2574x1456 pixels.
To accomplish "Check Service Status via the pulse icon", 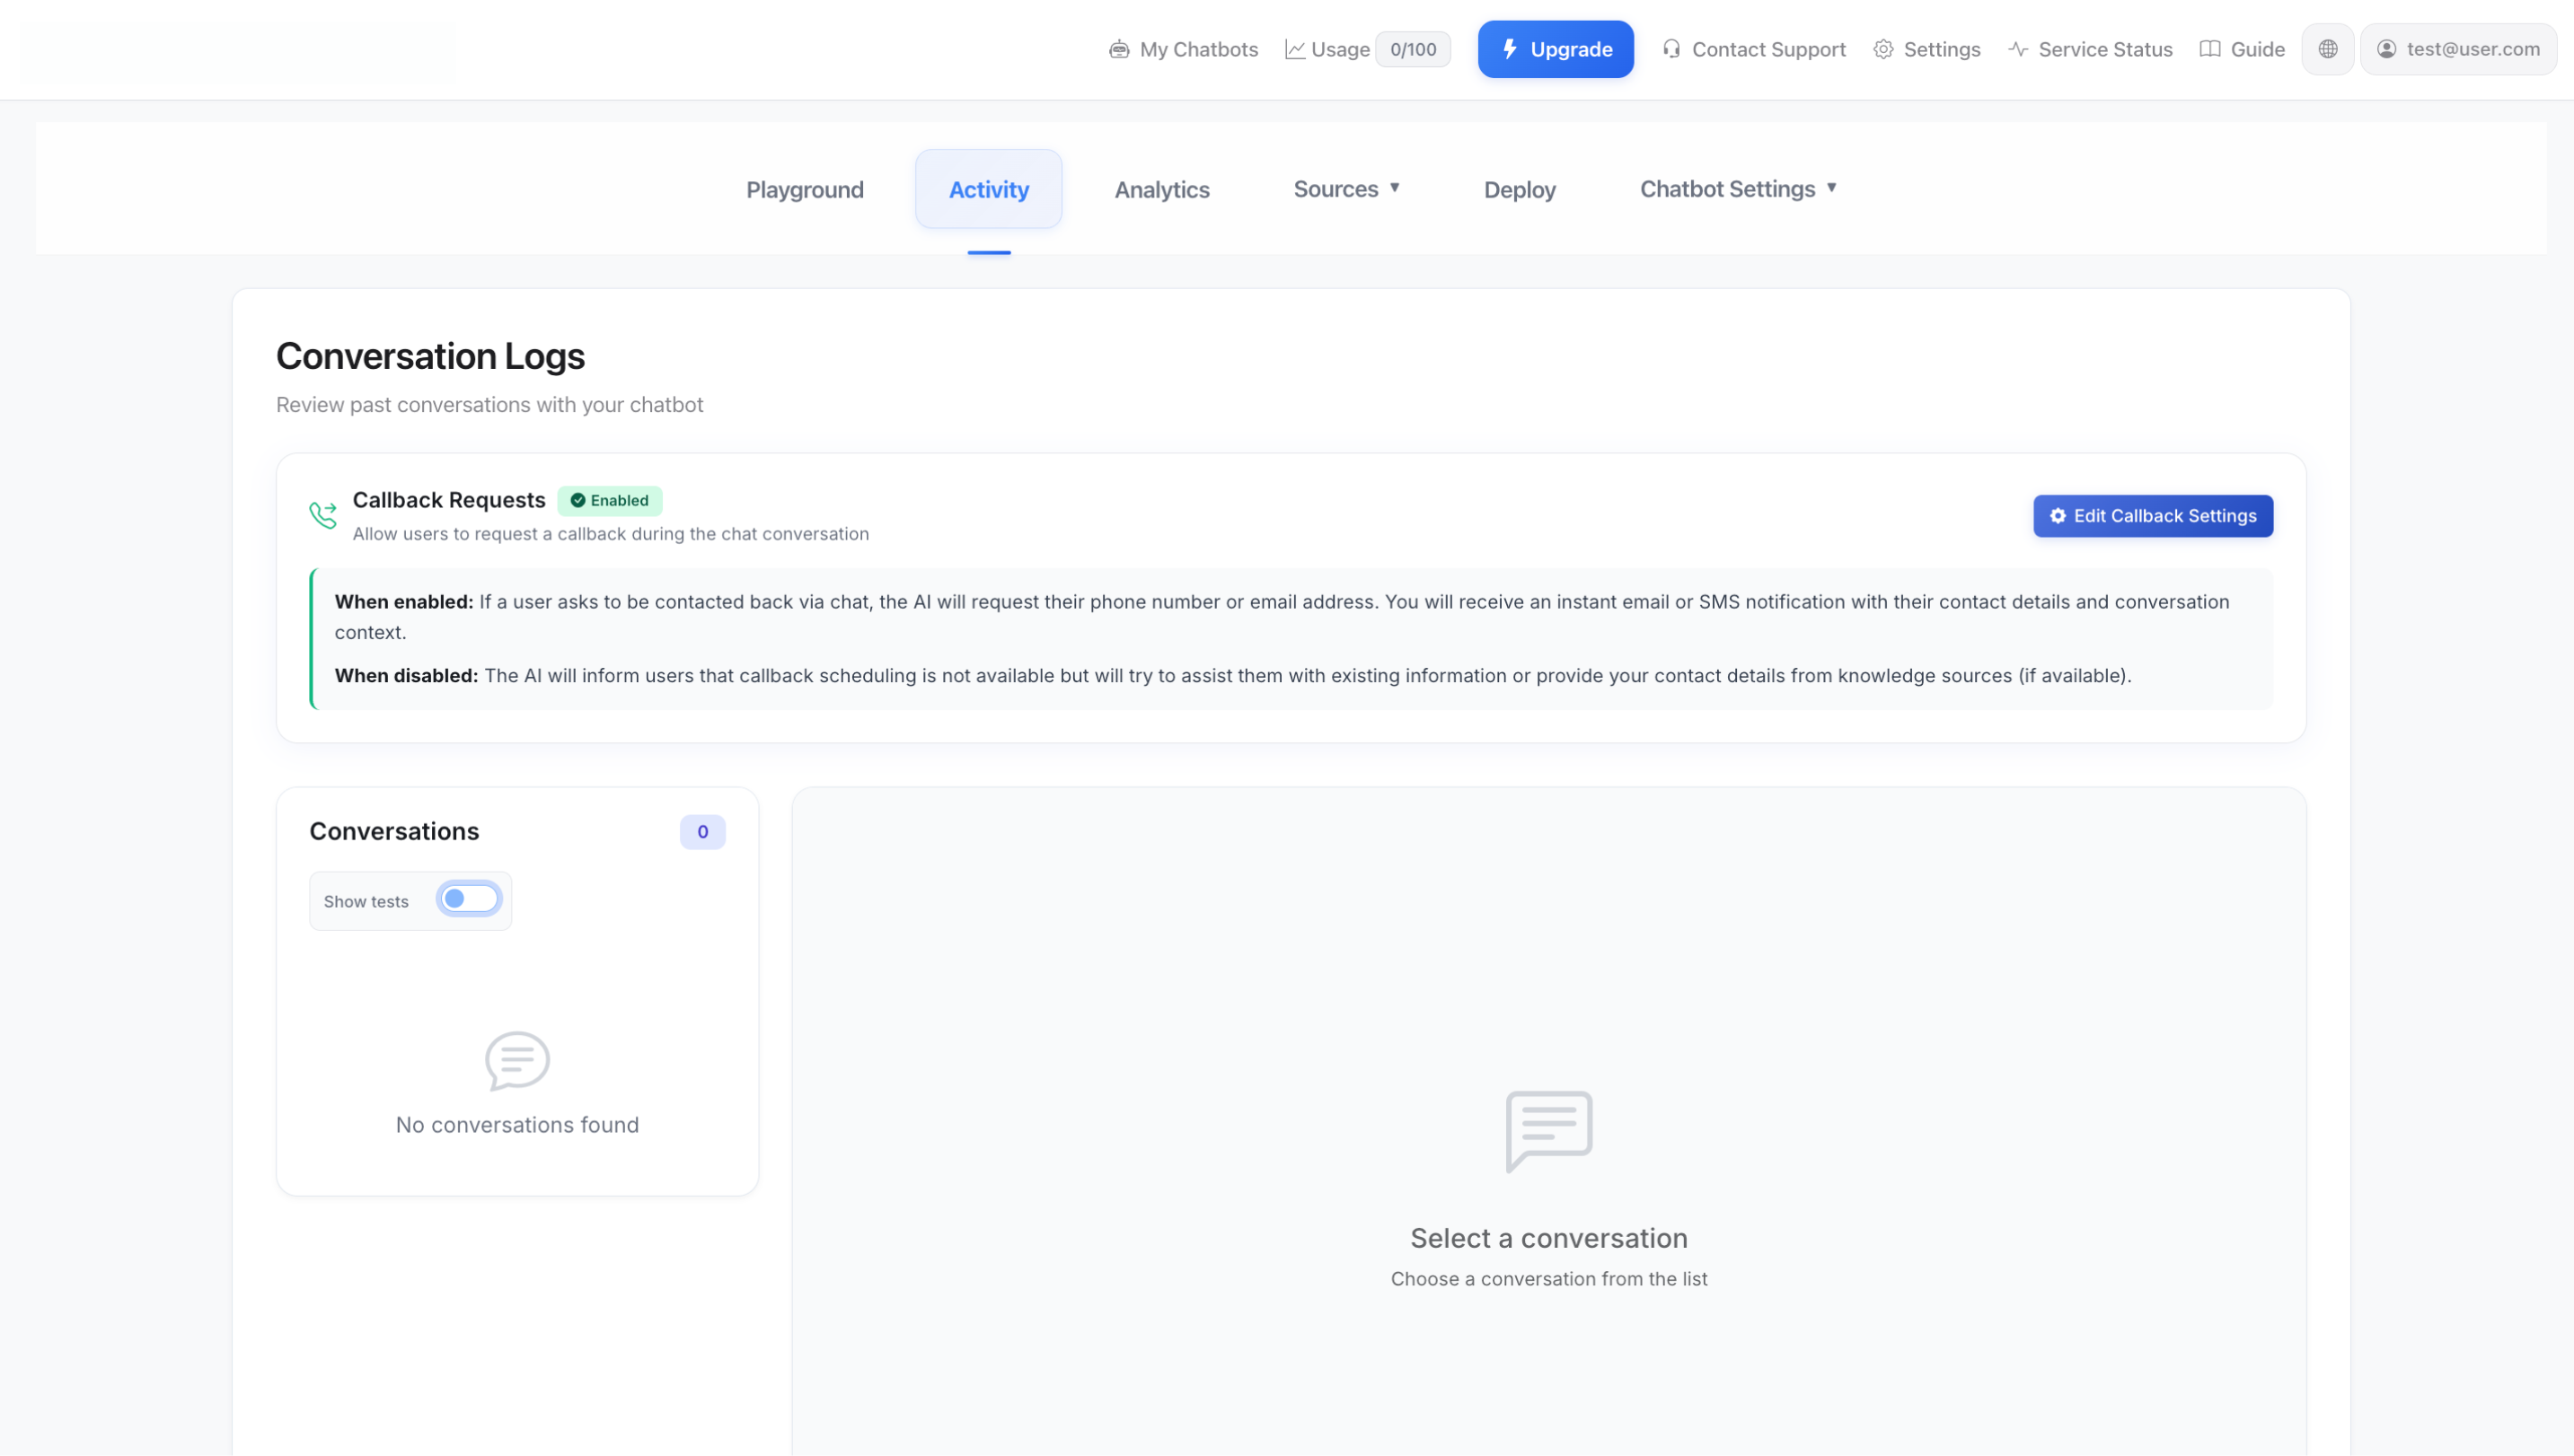I will pos(2018,48).
